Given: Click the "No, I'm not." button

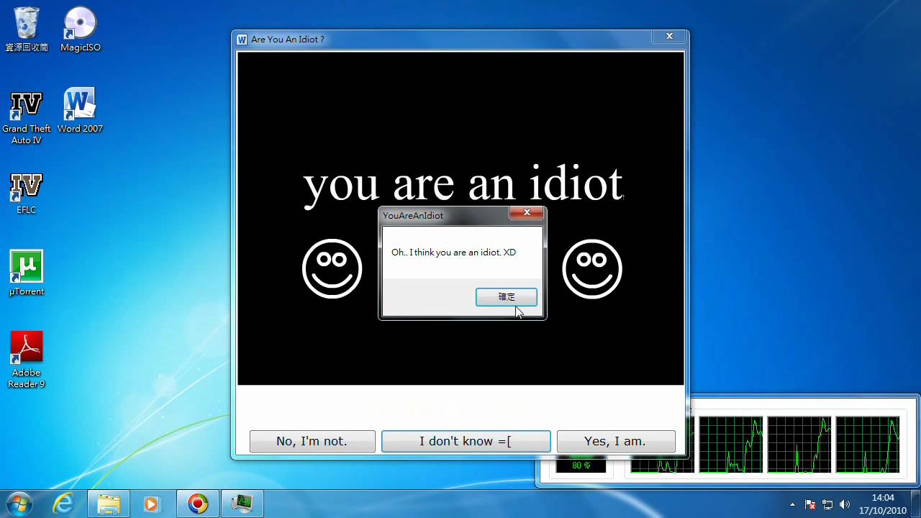Looking at the screenshot, I should [x=312, y=441].
